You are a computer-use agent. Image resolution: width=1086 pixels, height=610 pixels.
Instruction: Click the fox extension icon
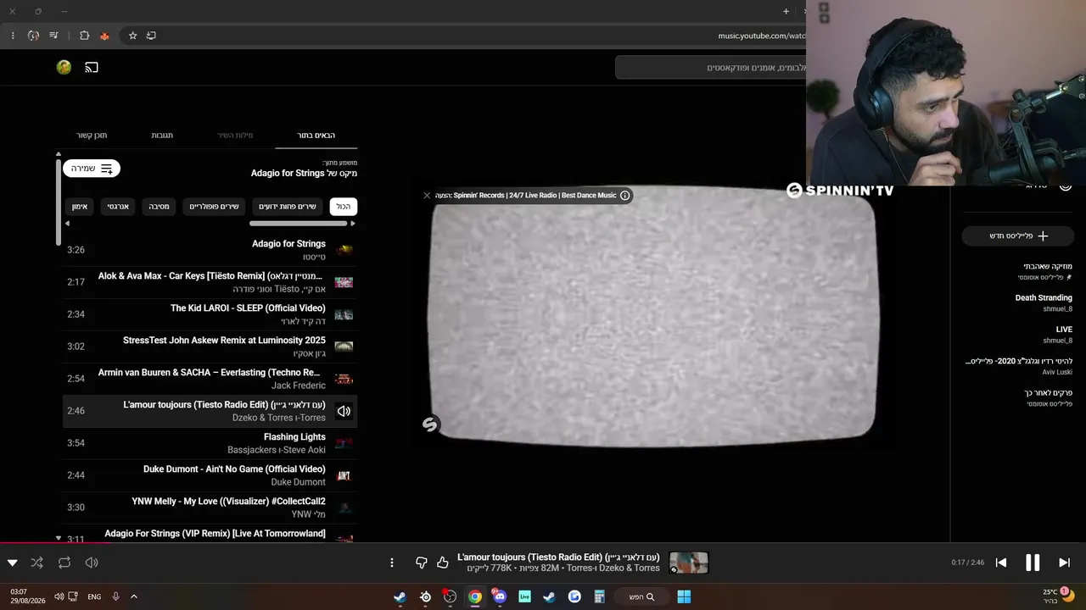(x=104, y=36)
